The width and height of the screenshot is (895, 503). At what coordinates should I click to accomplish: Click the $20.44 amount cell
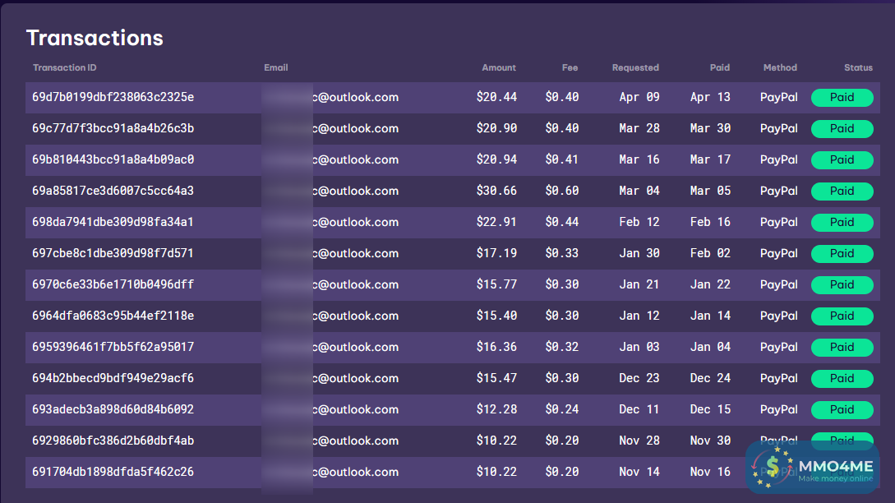(496, 97)
